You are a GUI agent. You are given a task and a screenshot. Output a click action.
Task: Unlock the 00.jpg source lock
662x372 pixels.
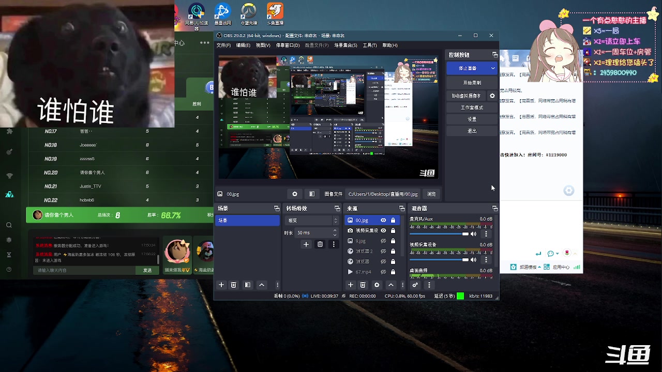393,221
